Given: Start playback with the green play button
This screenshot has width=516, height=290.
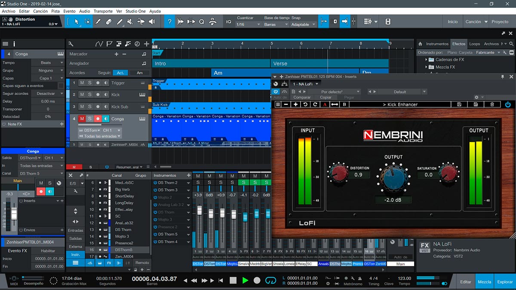Looking at the screenshot, I should [245, 280].
